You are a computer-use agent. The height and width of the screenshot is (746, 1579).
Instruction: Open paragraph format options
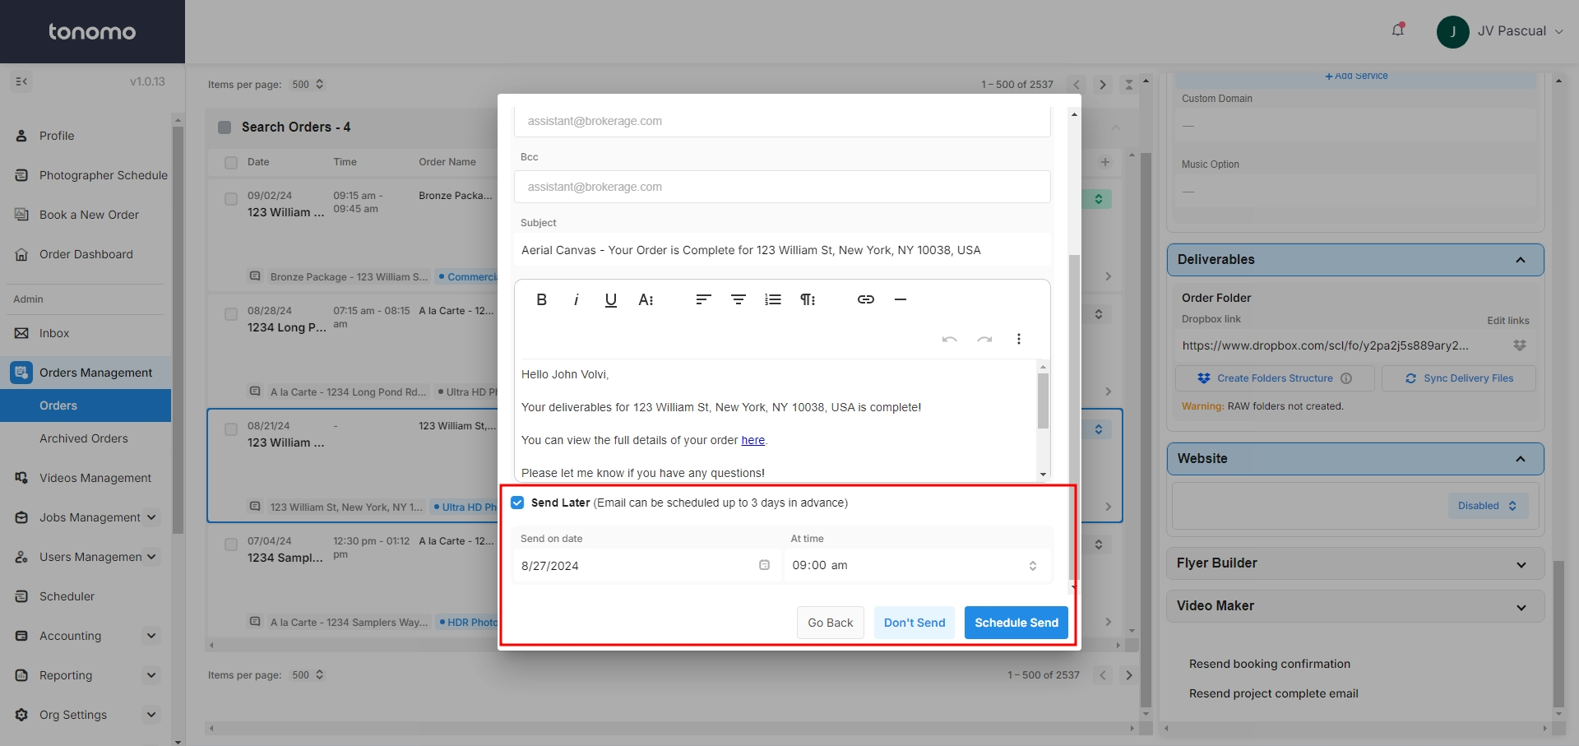(x=808, y=299)
